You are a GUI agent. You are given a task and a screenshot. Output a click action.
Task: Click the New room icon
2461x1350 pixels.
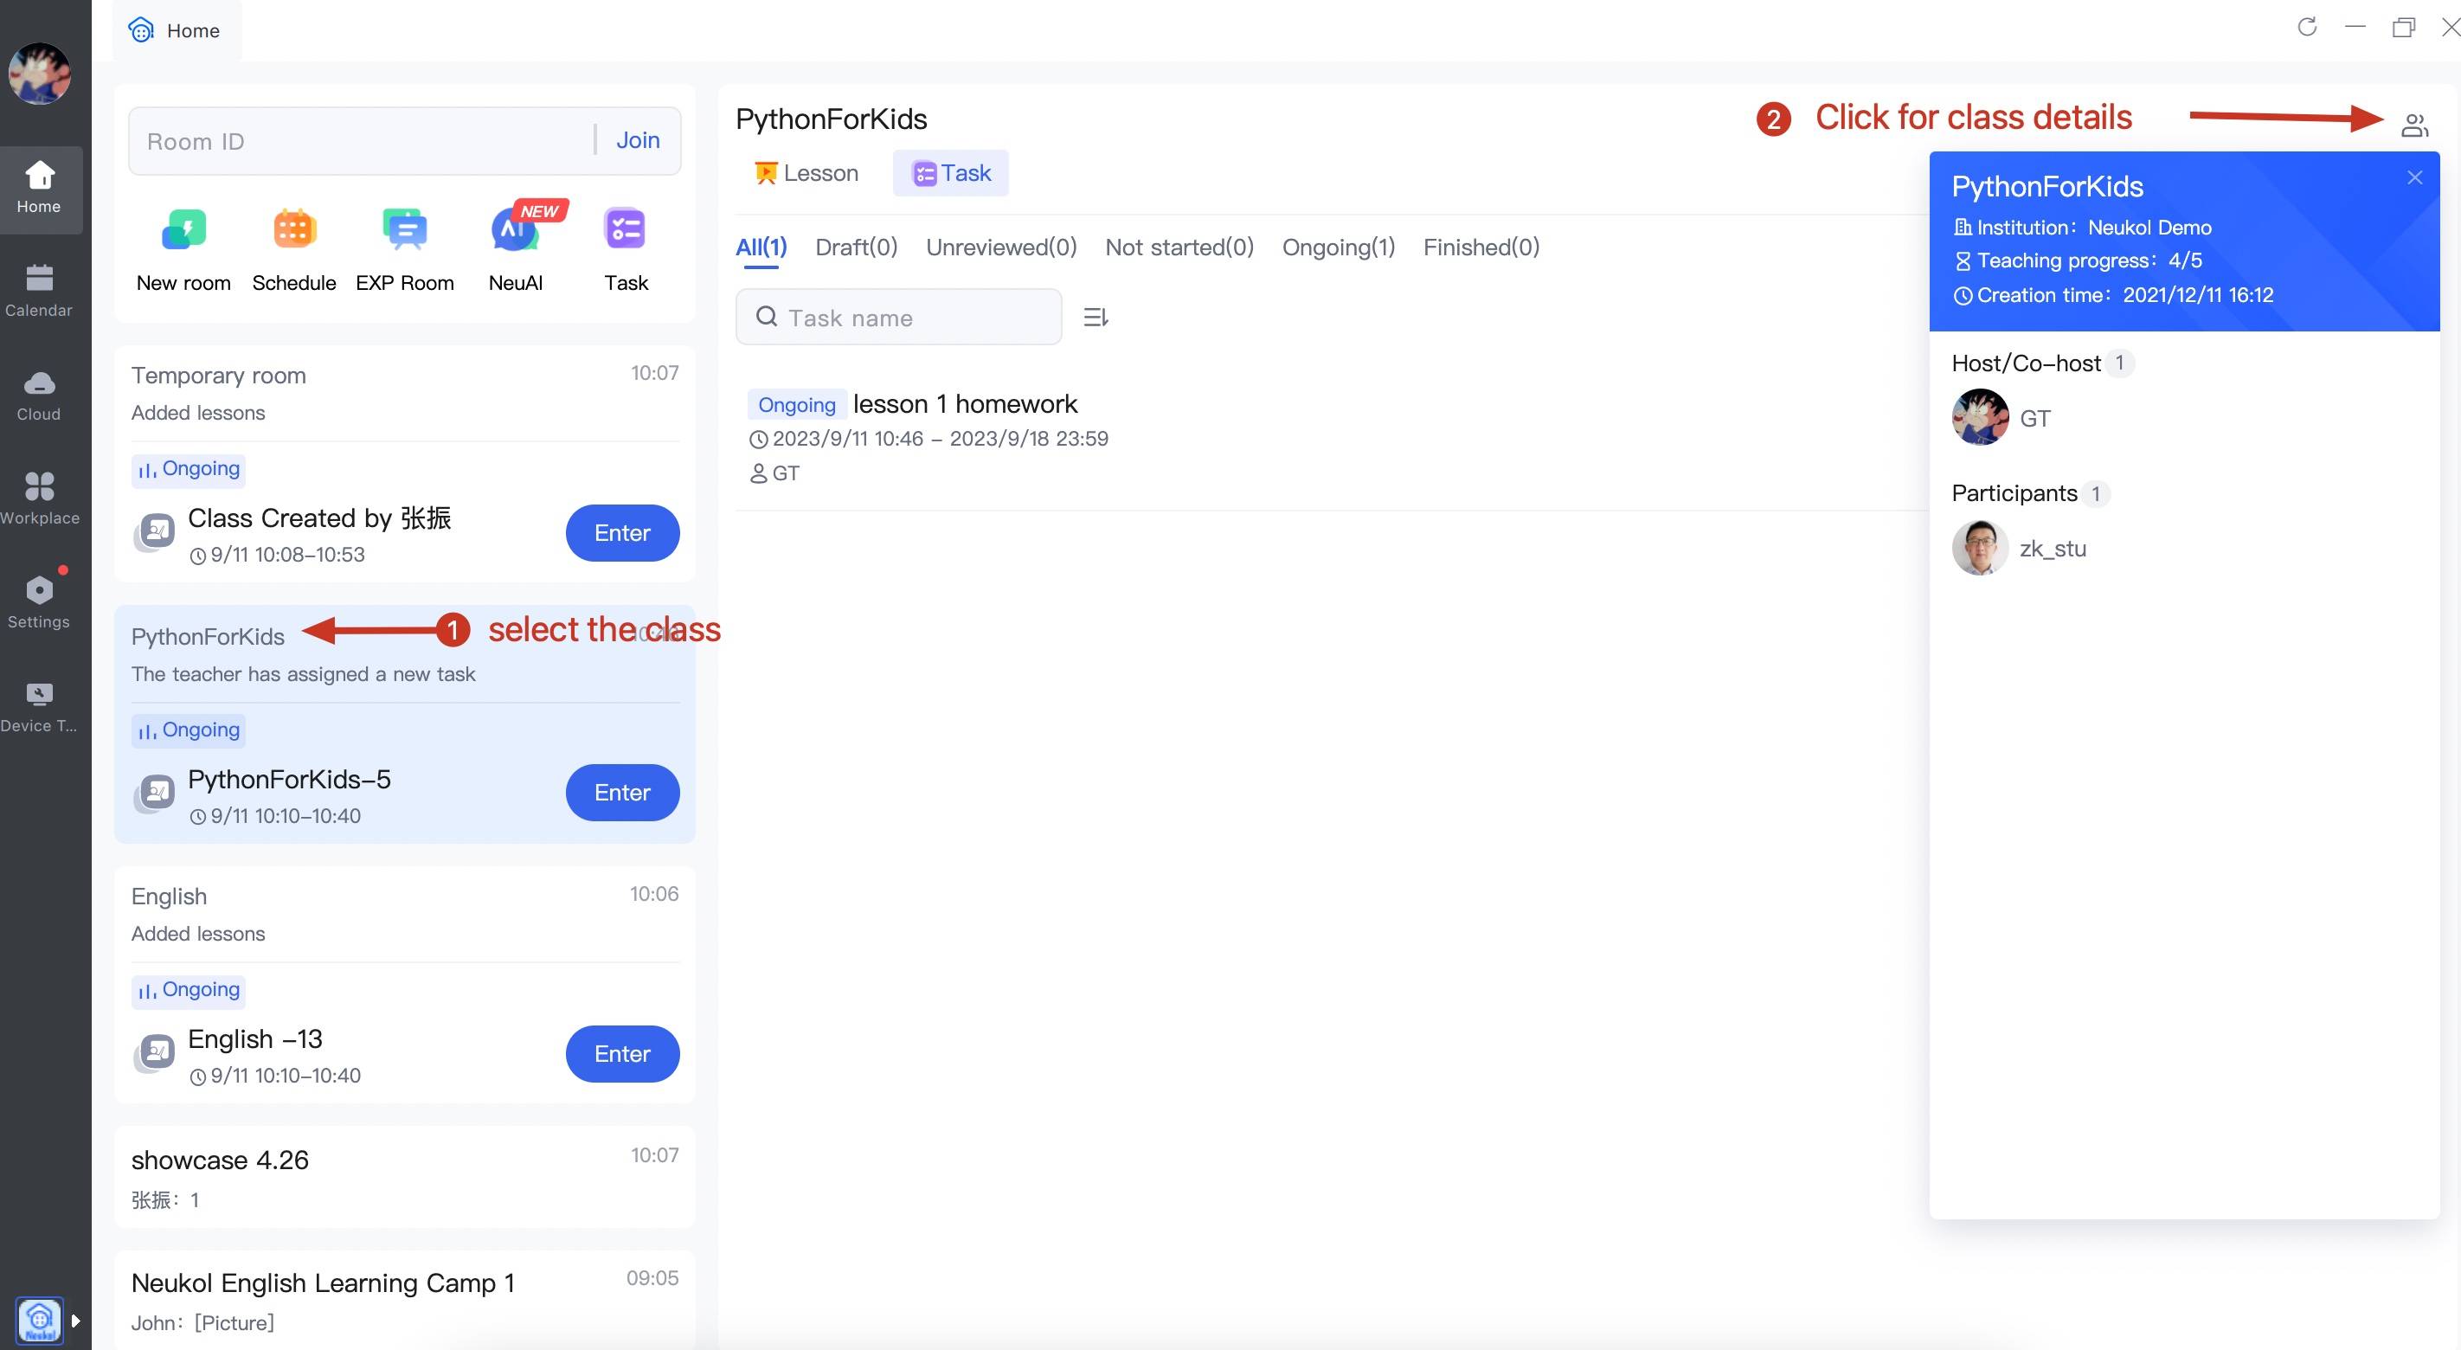[x=183, y=230]
